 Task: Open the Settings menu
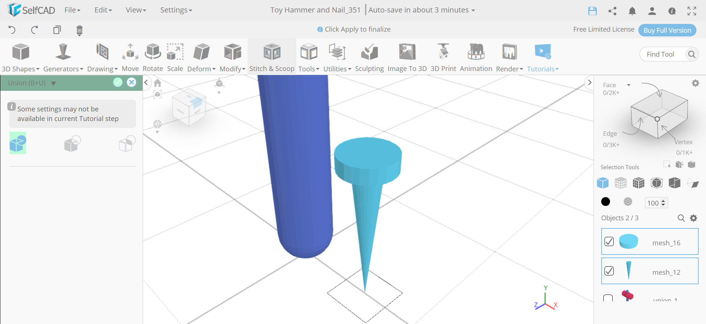tap(176, 10)
